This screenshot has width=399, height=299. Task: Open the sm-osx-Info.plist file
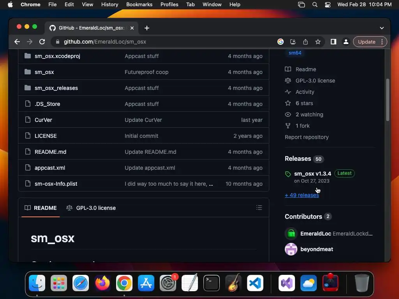click(x=56, y=184)
